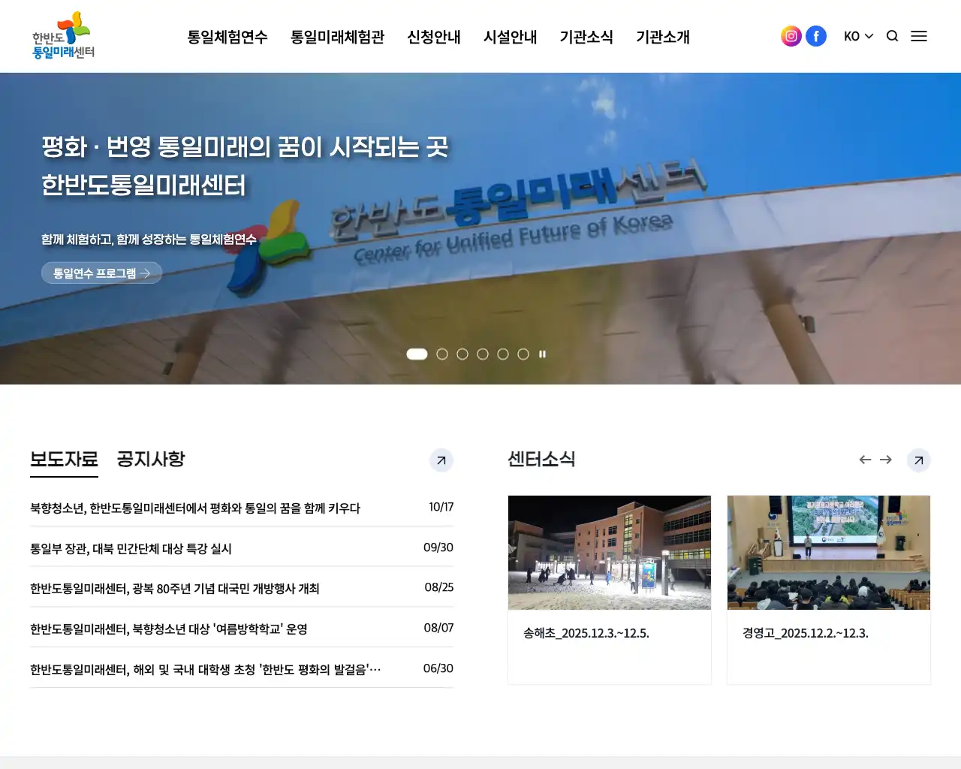Click the diagonal arrow beside 센터소식
The image size is (961, 769).
(x=918, y=460)
